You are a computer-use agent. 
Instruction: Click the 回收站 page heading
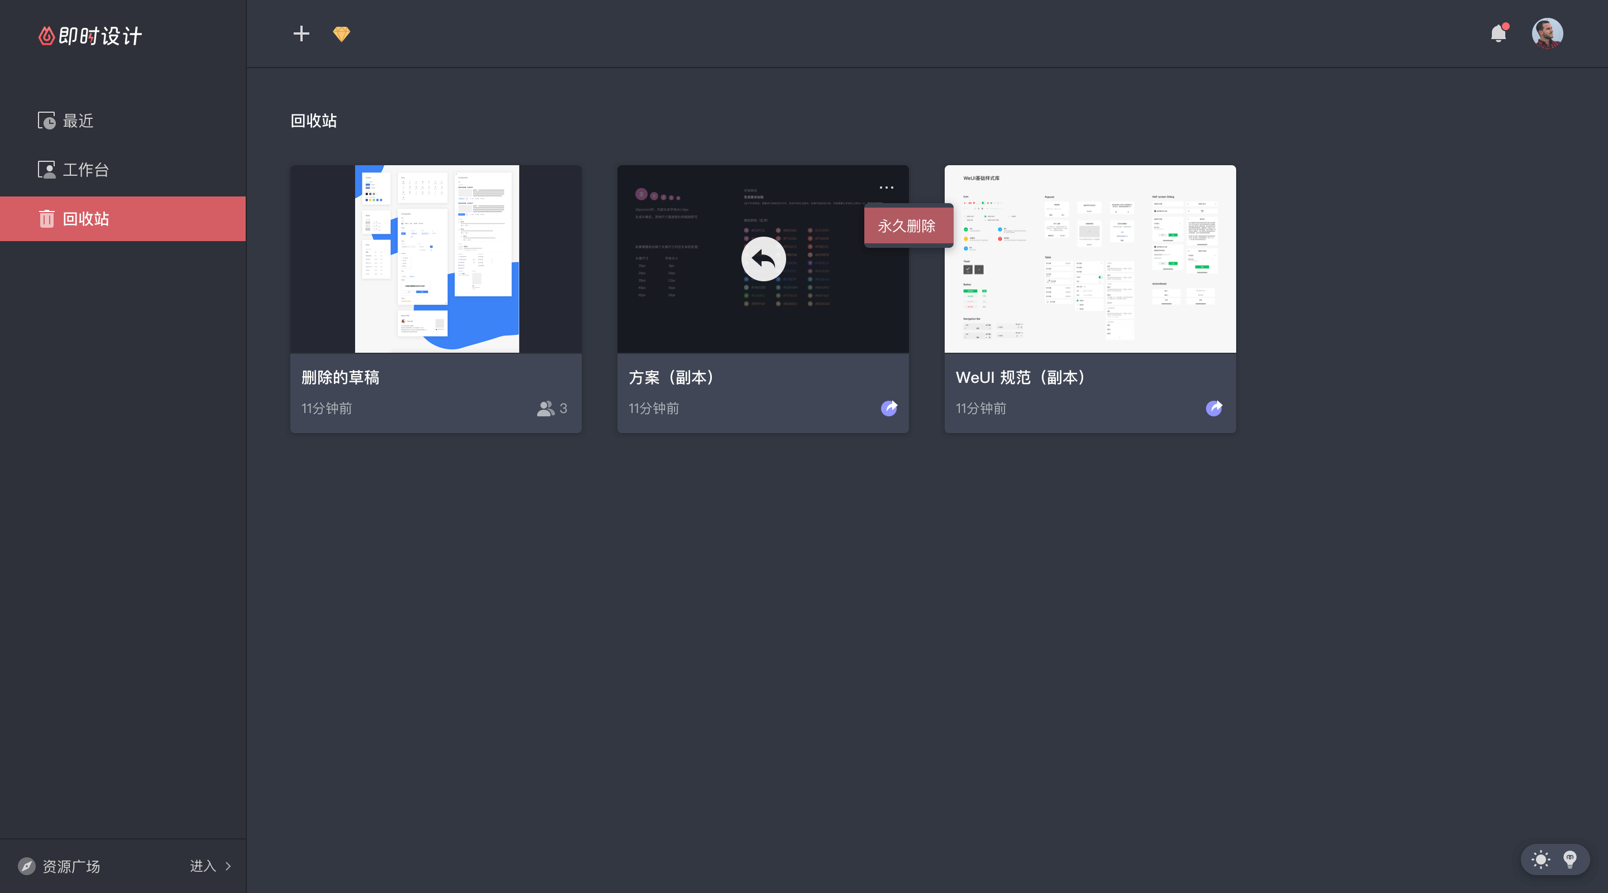(313, 121)
